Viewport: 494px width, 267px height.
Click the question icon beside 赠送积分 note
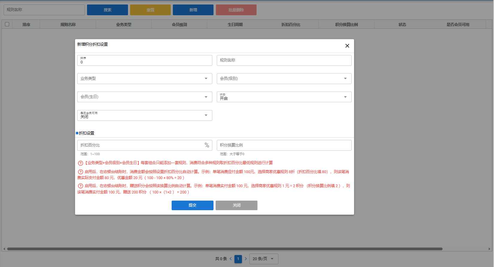[x=80, y=186]
